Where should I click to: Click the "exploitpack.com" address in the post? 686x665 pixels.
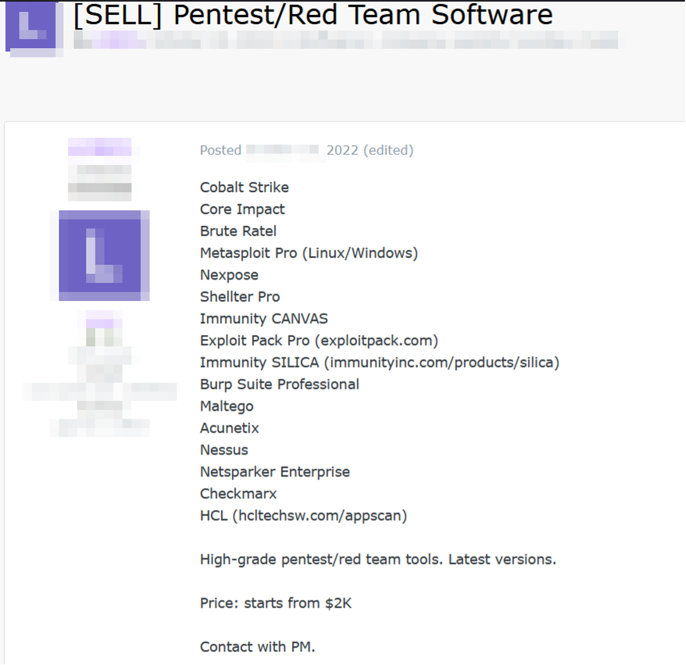[x=376, y=341]
